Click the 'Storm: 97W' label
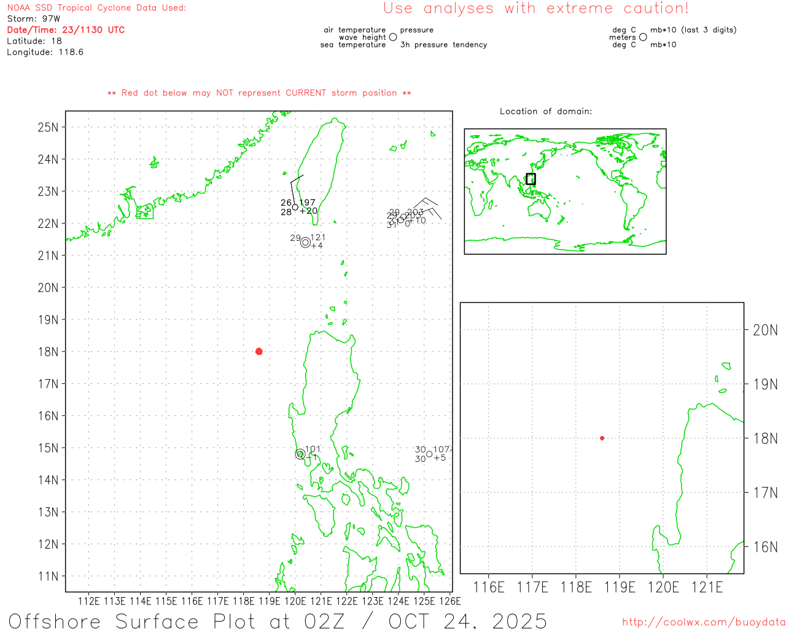The height and width of the screenshot is (629, 786). click(34, 19)
